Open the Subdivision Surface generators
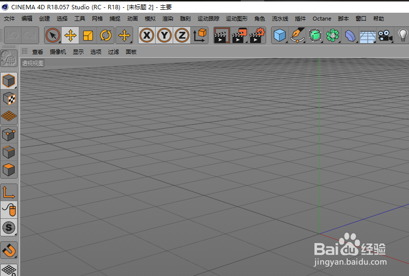Screen dimensions: 409x276 point(315,35)
